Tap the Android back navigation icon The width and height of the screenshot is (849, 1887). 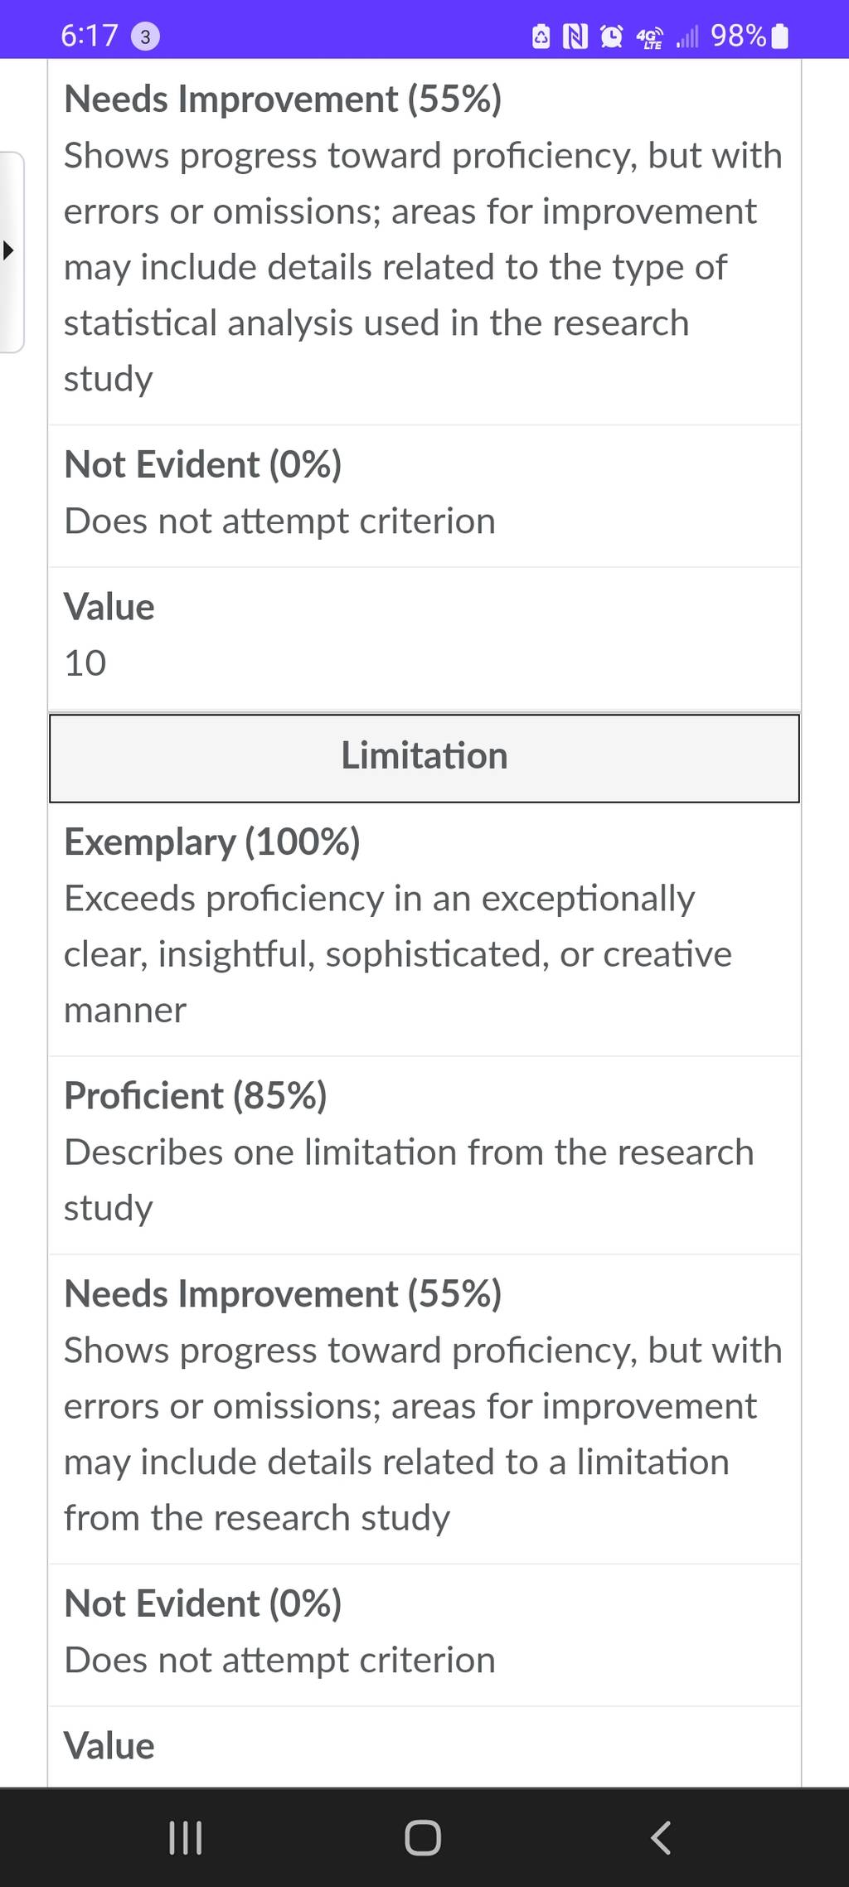click(660, 1837)
